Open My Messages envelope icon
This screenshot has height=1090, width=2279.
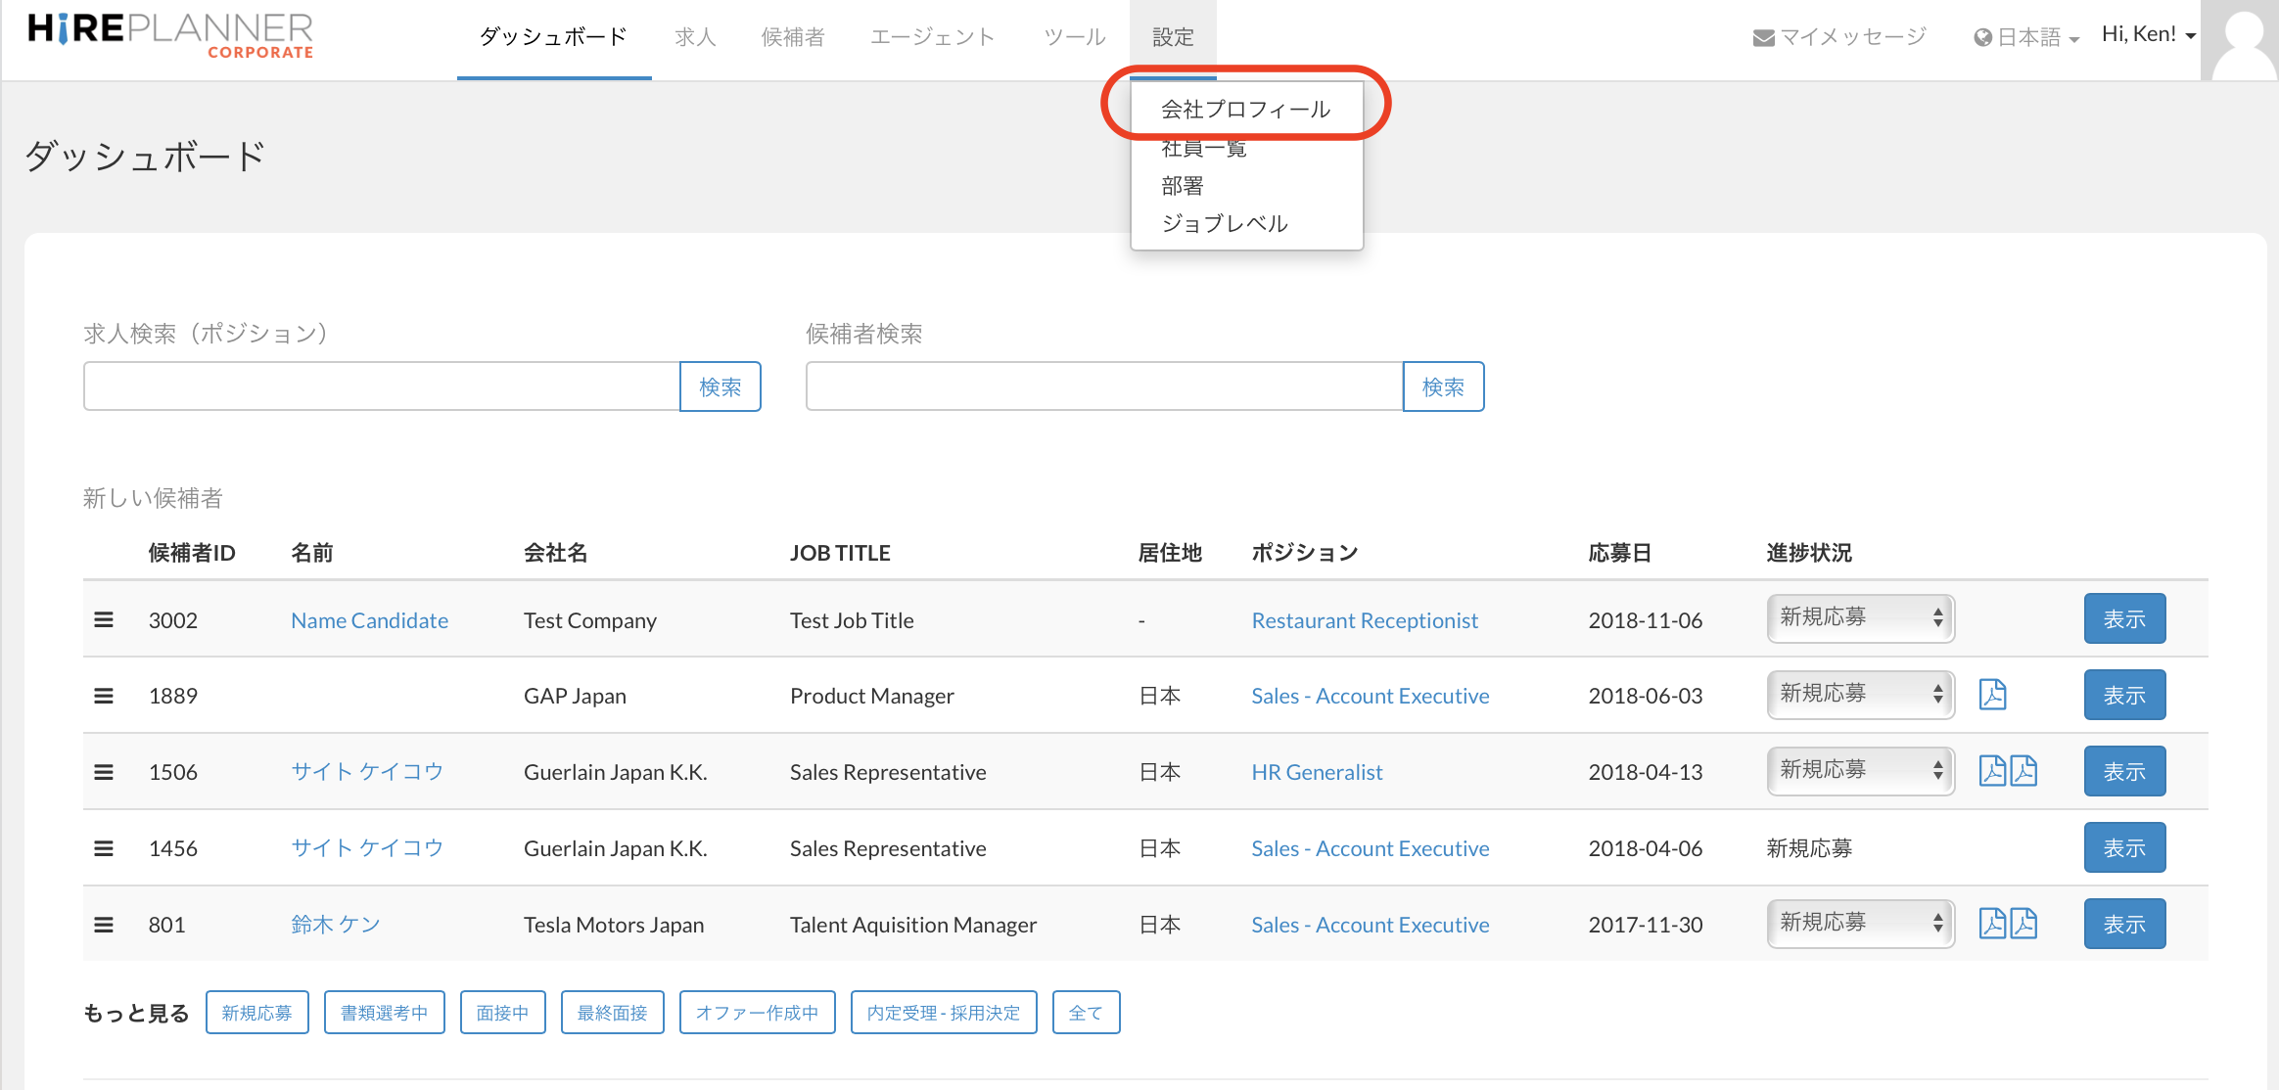point(1763,38)
